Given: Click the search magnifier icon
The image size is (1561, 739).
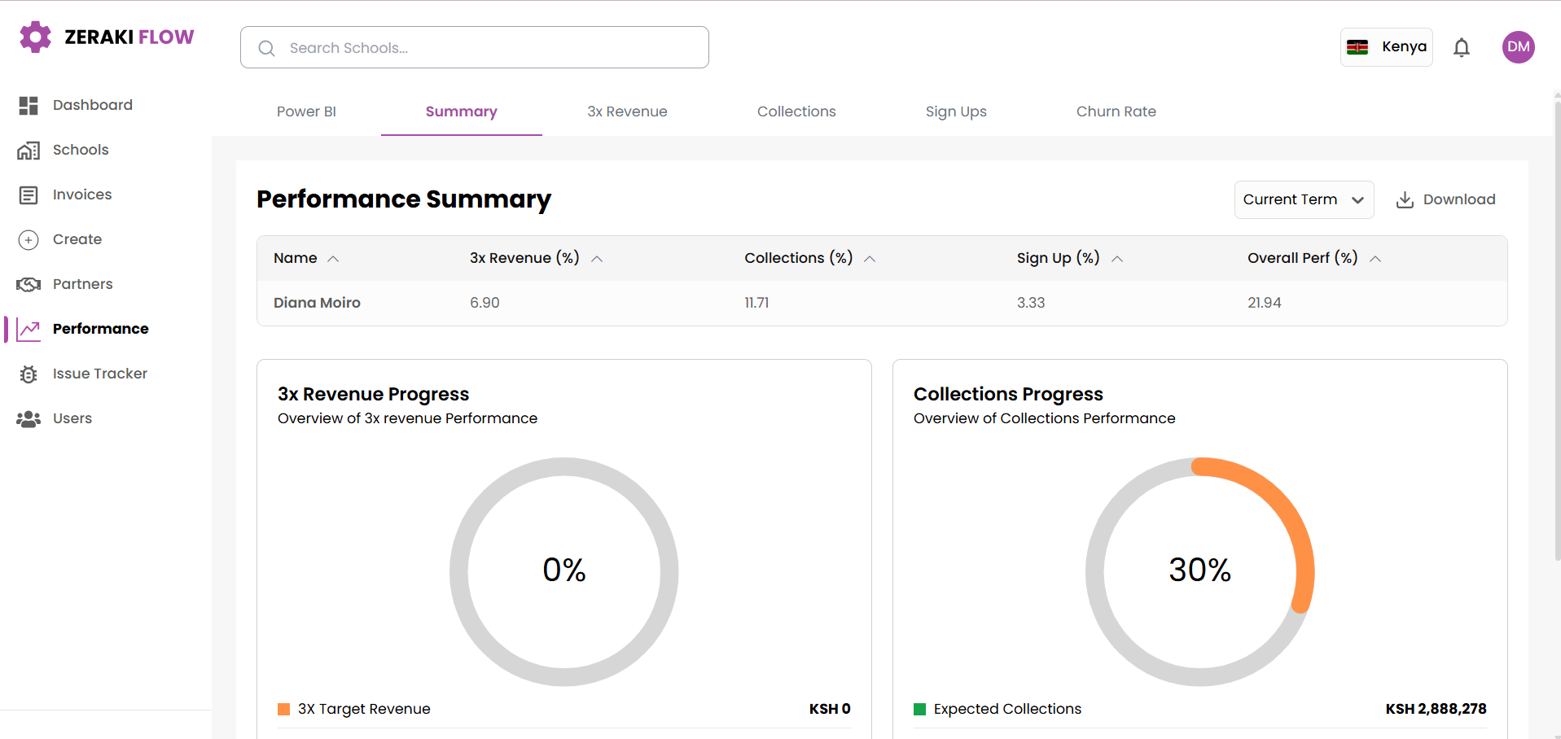Looking at the screenshot, I should point(266,48).
